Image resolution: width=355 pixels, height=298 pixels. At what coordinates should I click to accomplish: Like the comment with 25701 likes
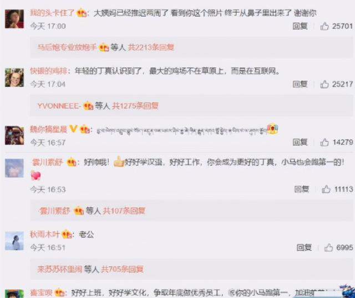pos(324,26)
